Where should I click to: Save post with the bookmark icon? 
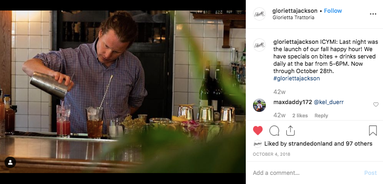[373, 131]
